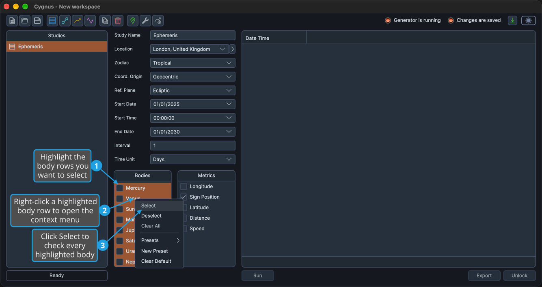Click the green download arrow icon
Image resolution: width=542 pixels, height=287 pixels.
(x=513, y=21)
